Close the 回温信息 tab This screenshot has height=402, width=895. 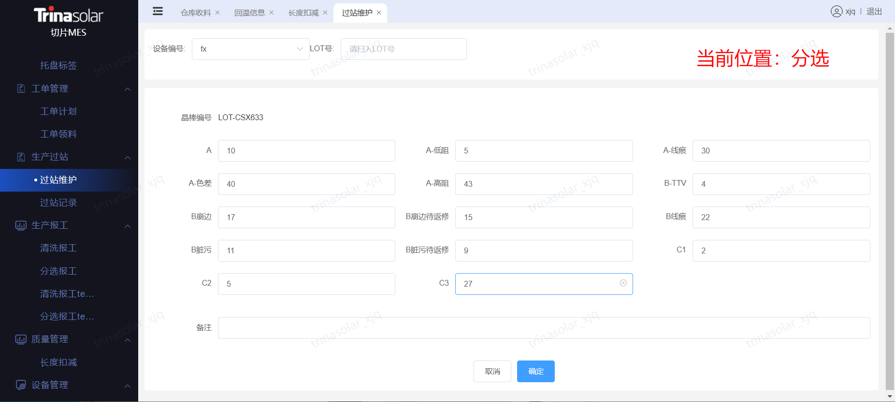(272, 13)
